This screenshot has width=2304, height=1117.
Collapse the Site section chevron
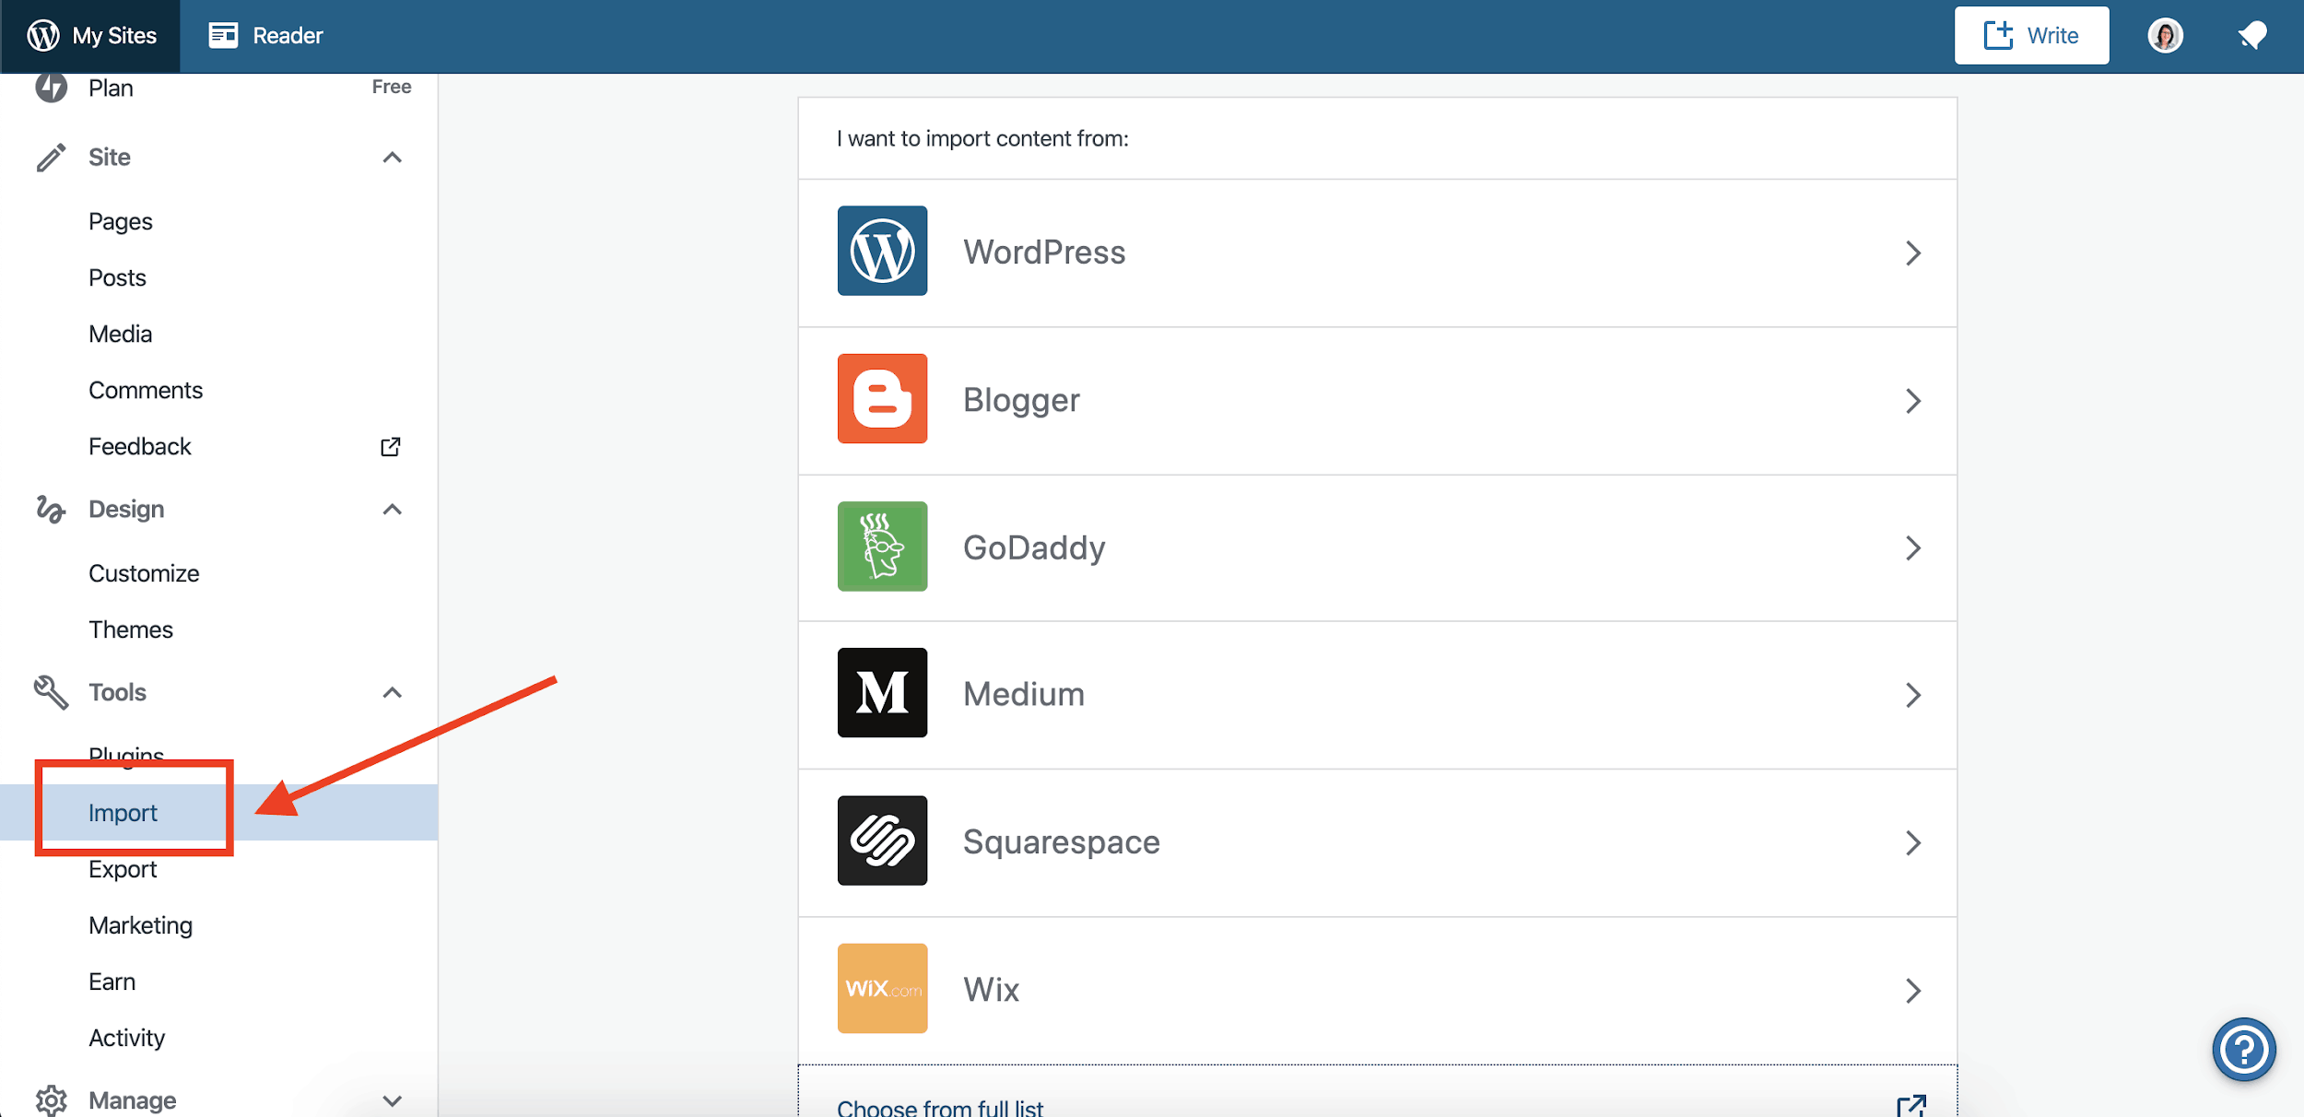[392, 158]
